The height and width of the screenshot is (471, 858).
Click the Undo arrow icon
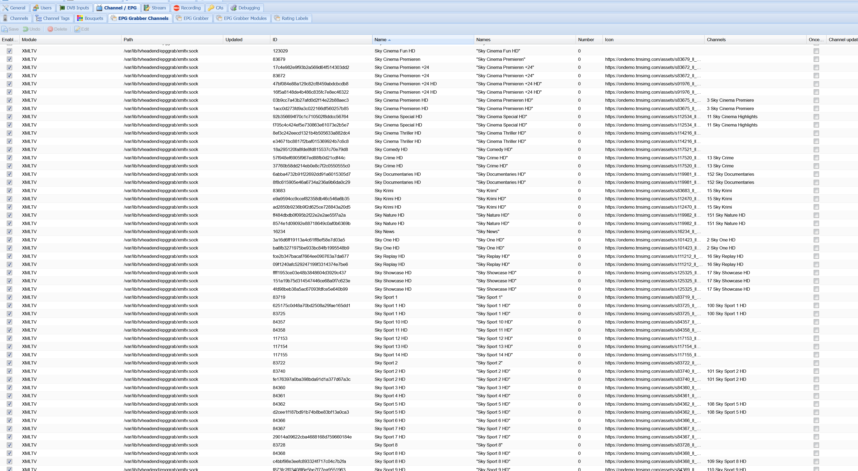(x=25, y=29)
